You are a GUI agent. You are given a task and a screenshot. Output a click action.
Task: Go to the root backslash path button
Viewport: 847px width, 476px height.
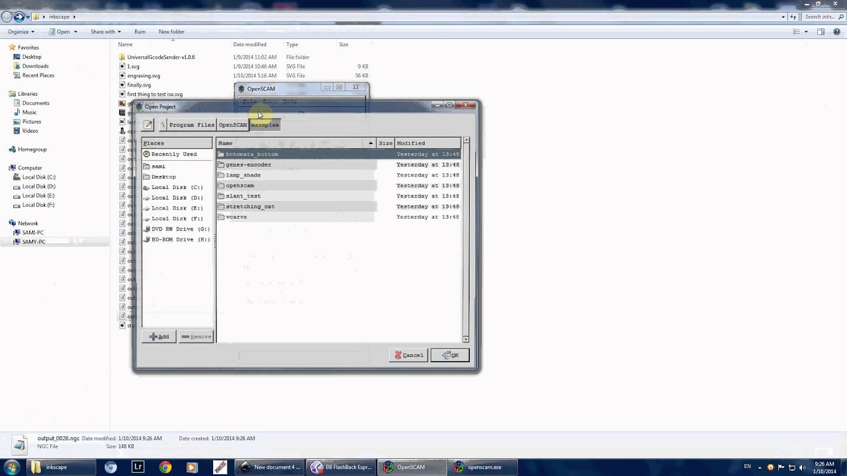click(163, 124)
